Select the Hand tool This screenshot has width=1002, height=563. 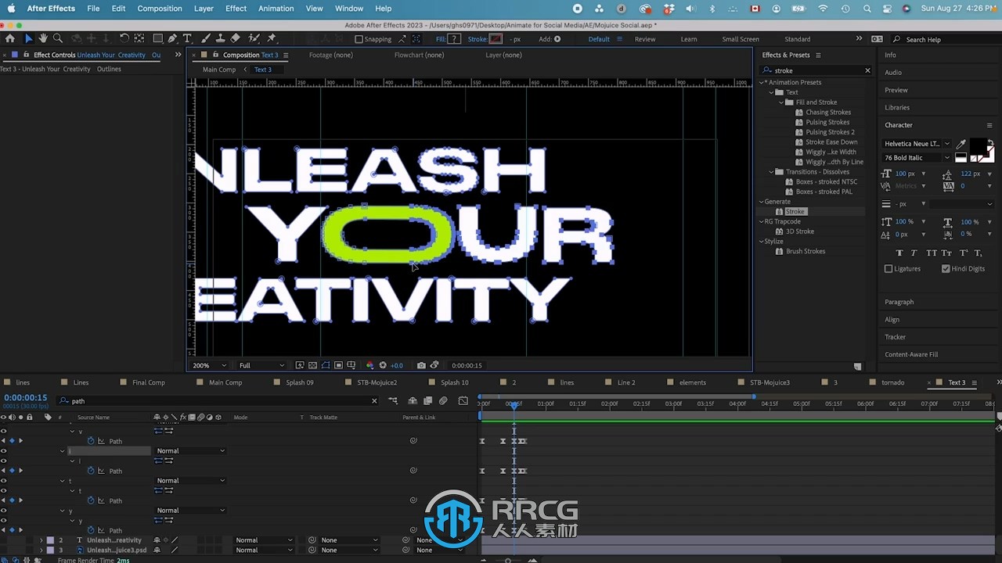43,38
